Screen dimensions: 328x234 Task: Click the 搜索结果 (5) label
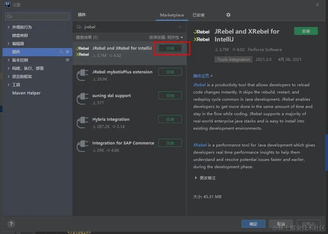coord(87,38)
